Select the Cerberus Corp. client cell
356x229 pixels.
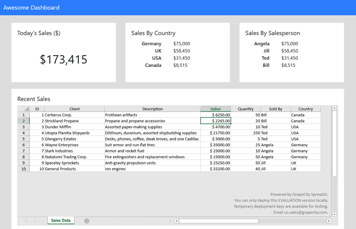pyautogui.click(x=74, y=115)
